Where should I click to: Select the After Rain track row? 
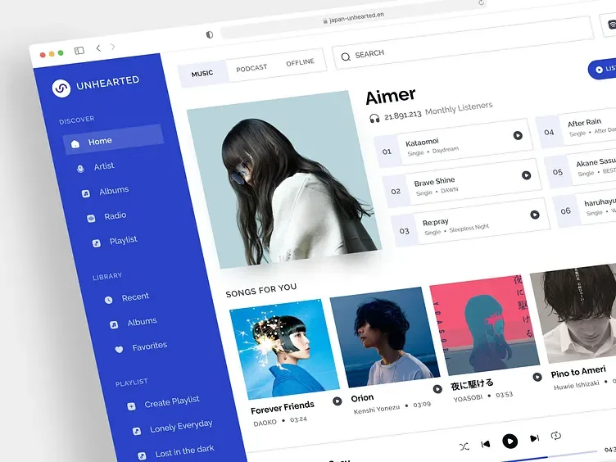point(577,127)
